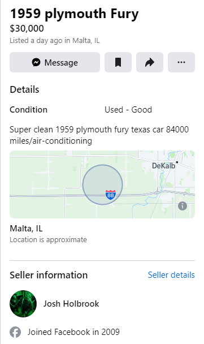
Task: Click the Messenger icon in Message button
Action: [36, 62]
